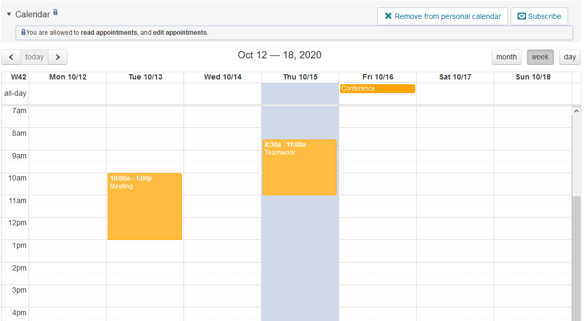Click the envelope icon on the Subscribe button
Viewport: 585px width, 321px height.
click(x=521, y=16)
